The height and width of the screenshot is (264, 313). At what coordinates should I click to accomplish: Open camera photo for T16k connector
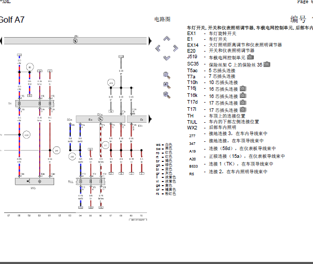click(243, 95)
